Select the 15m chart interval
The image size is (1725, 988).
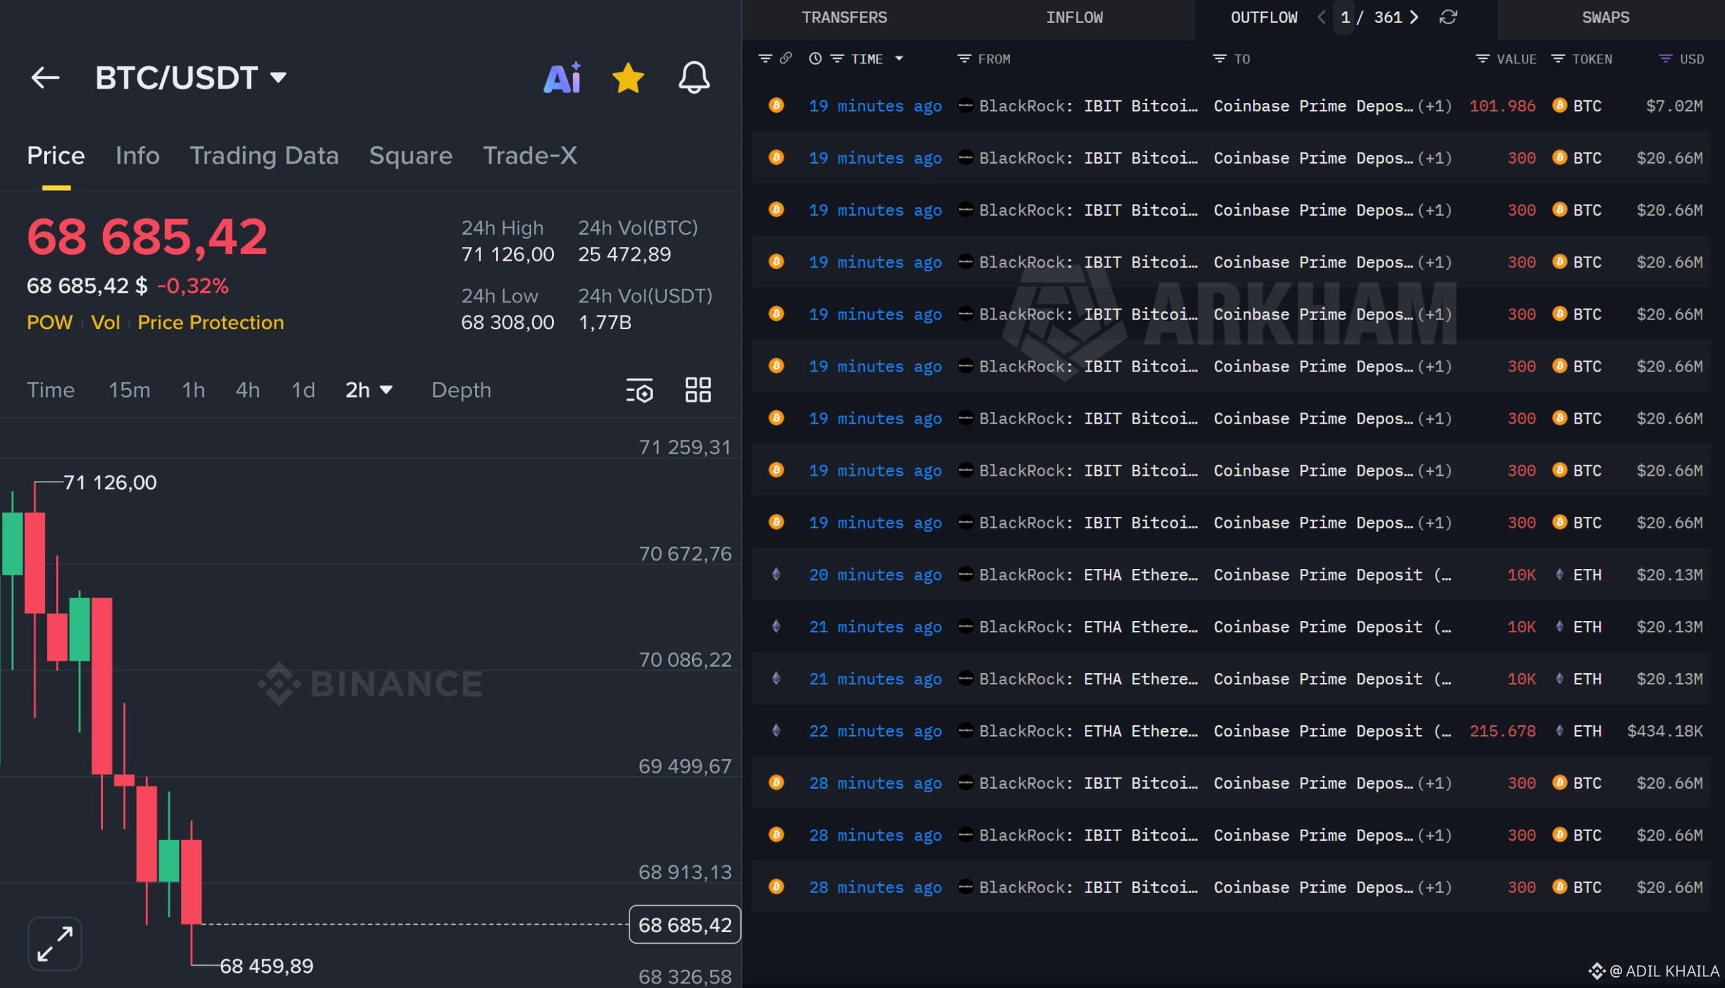coord(130,390)
